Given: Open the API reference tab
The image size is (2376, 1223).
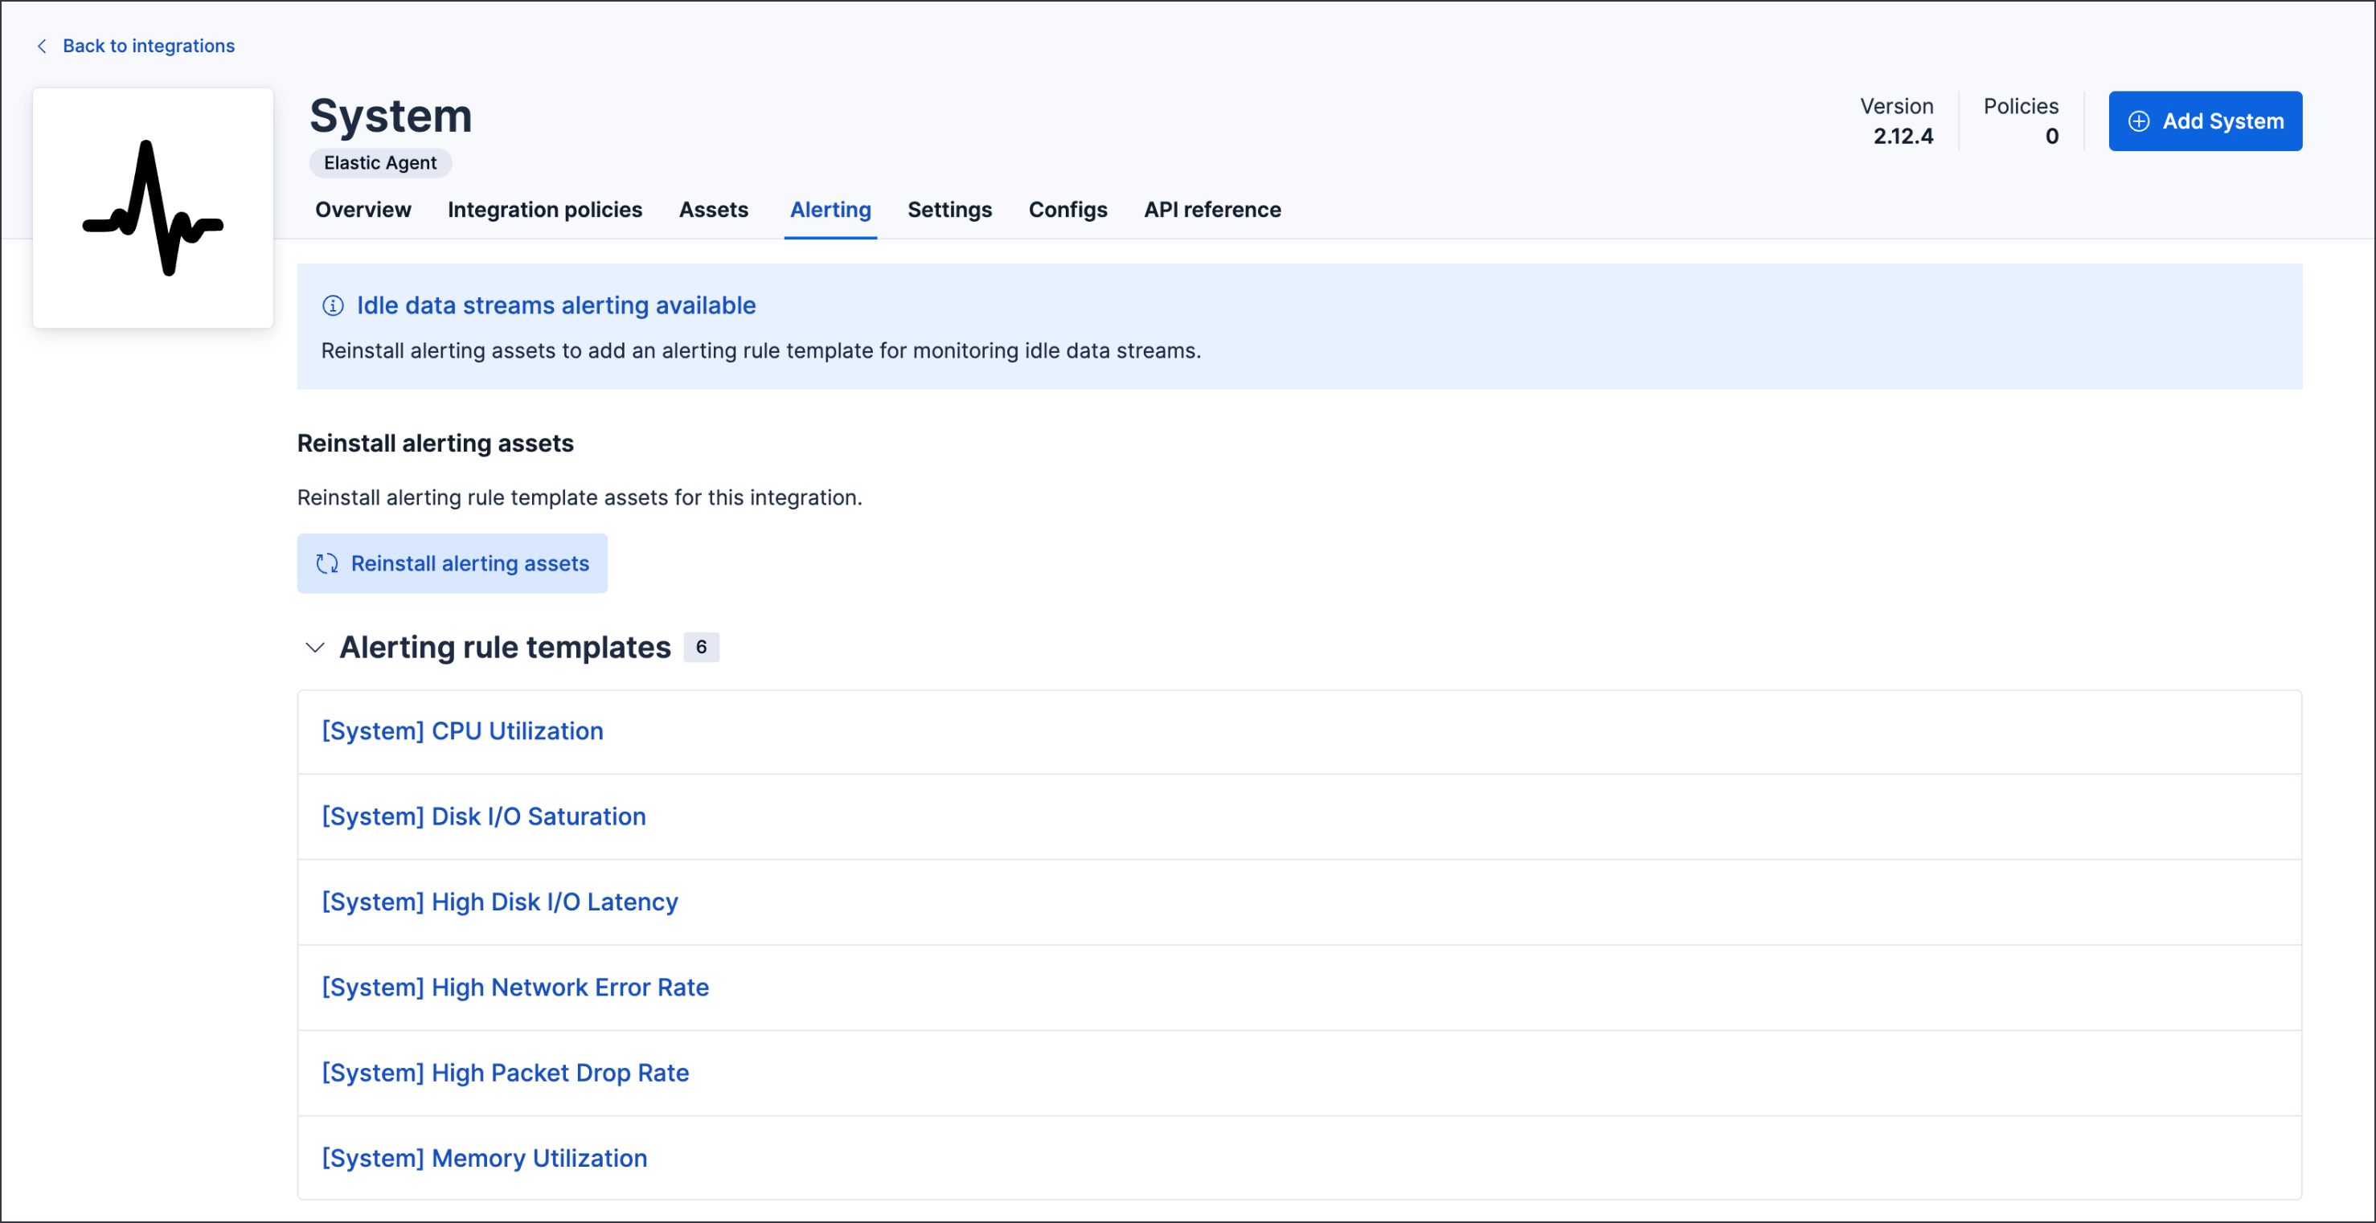Looking at the screenshot, I should point(1211,210).
